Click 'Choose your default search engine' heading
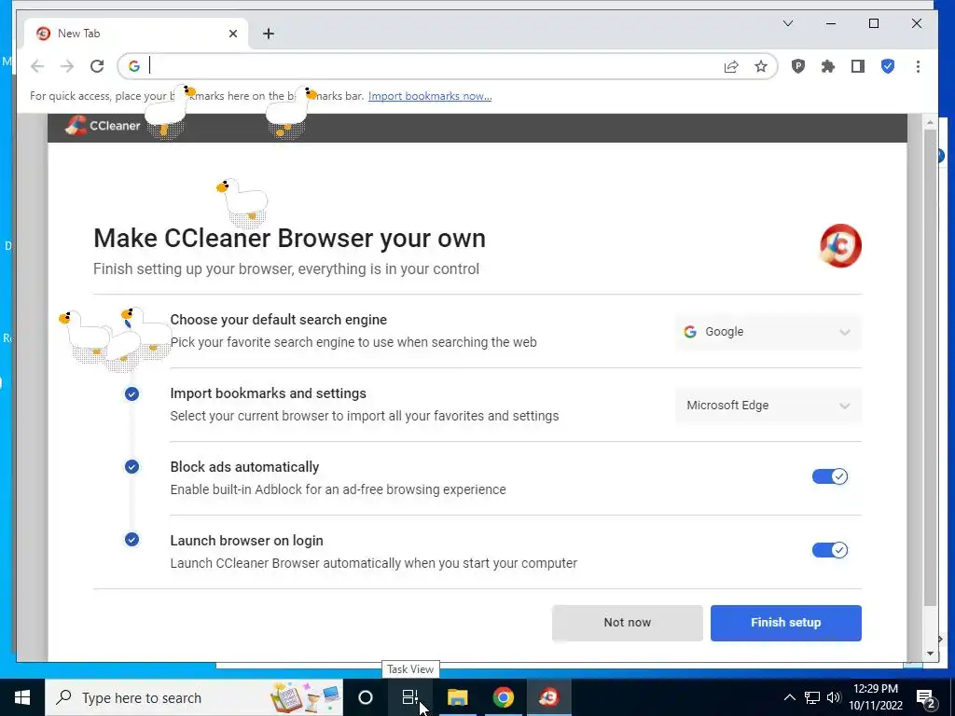This screenshot has width=955, height=716. 278,320
